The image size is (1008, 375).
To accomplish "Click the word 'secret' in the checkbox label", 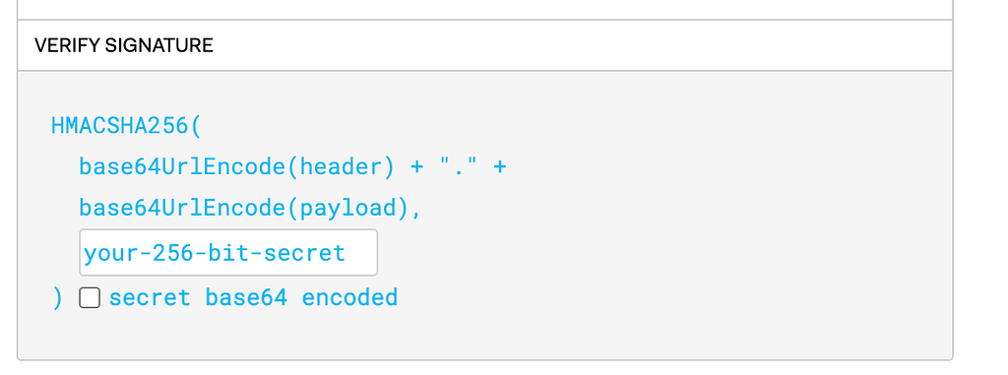I will 150,298.
